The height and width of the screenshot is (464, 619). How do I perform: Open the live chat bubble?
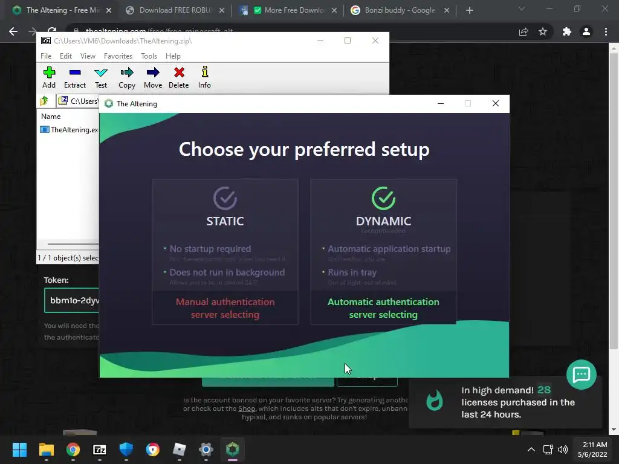click(x=581, y=375)
